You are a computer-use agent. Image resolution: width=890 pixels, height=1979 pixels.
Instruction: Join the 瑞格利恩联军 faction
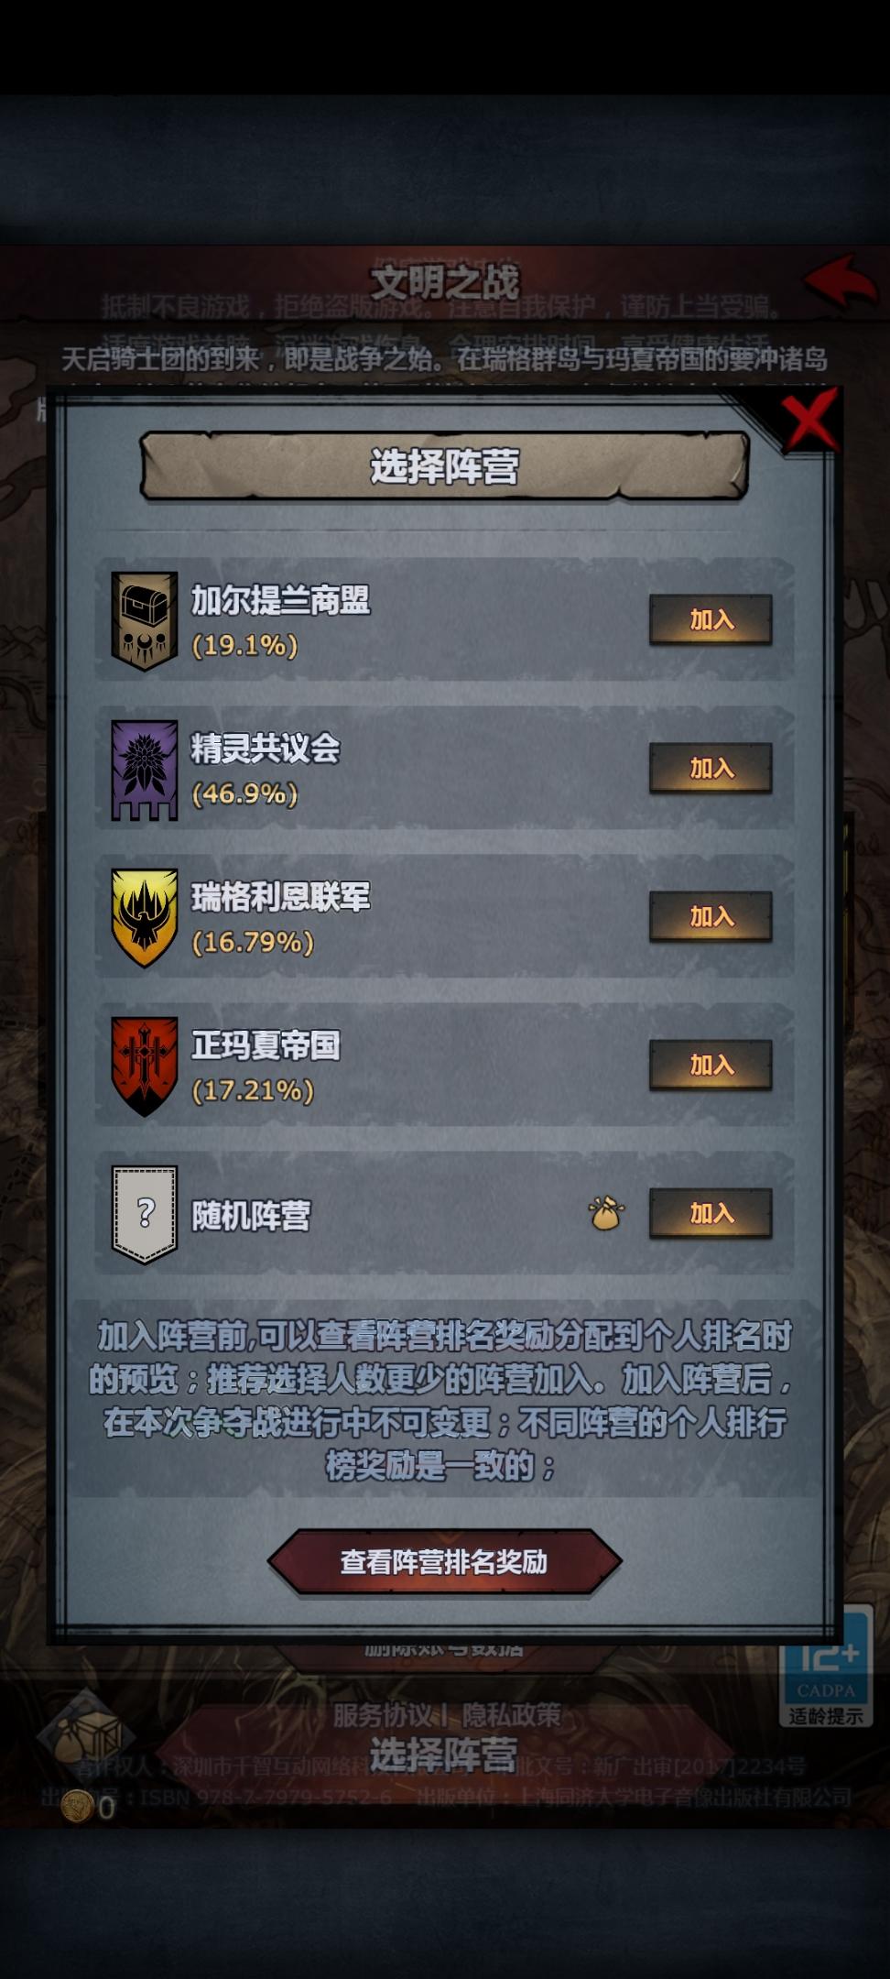pyautogui.click(x=711, y=917)
